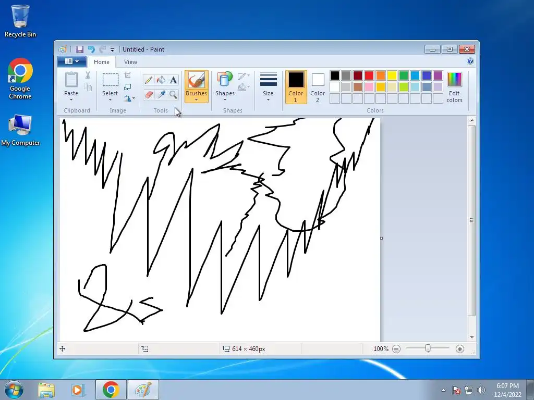Click the Save icon in quick access toolbar
The height and width of the screenshot is (400, 534).
click(x=80, y=49)
